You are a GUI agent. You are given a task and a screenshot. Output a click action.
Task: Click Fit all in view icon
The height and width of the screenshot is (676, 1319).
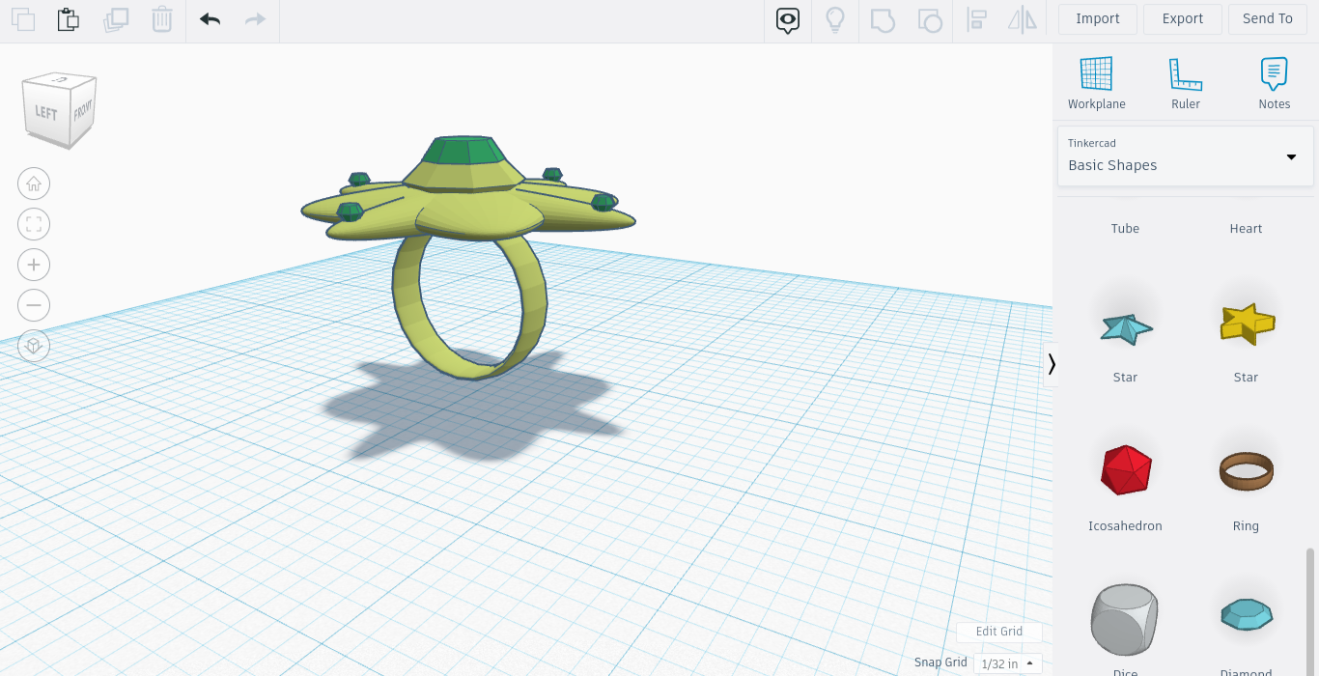pos(34,224)
